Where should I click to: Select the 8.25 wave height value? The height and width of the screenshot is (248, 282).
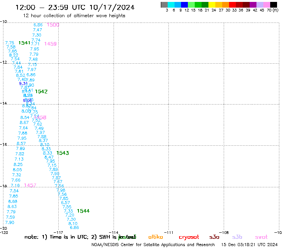coord(18,164)
